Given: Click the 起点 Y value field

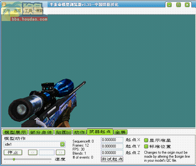Looking at the screenshot, I should 112,146.
